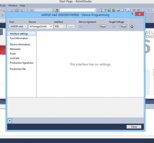Click the lightning bolt device programming icon
Screen dimensions: 154x143
point(118,10)
